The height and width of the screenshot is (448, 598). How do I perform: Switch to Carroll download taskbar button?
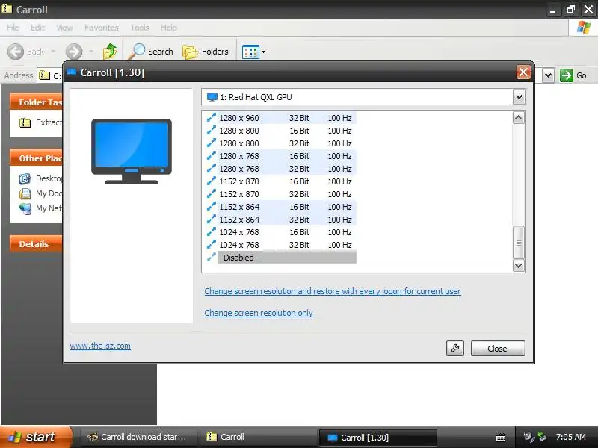point(138,437)
